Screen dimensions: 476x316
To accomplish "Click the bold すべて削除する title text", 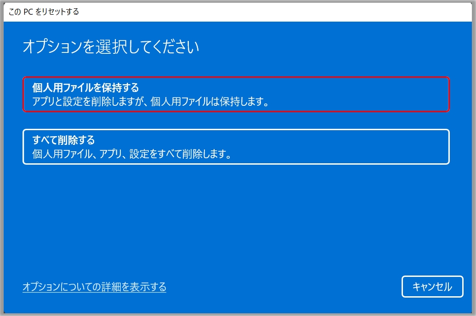I will tap(63, 140).
